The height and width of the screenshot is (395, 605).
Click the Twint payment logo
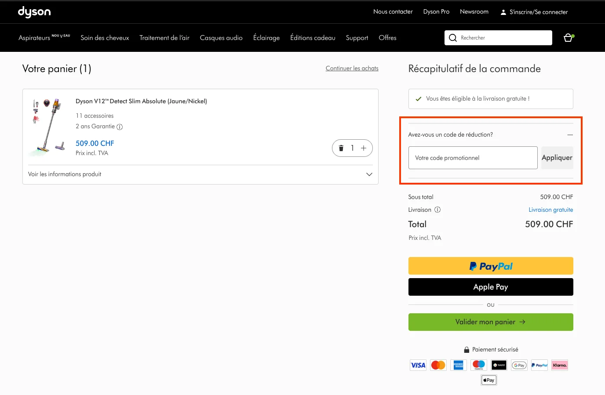[499, 365]
